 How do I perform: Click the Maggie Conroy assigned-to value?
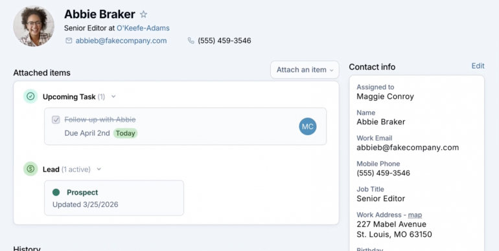point(385,96)
